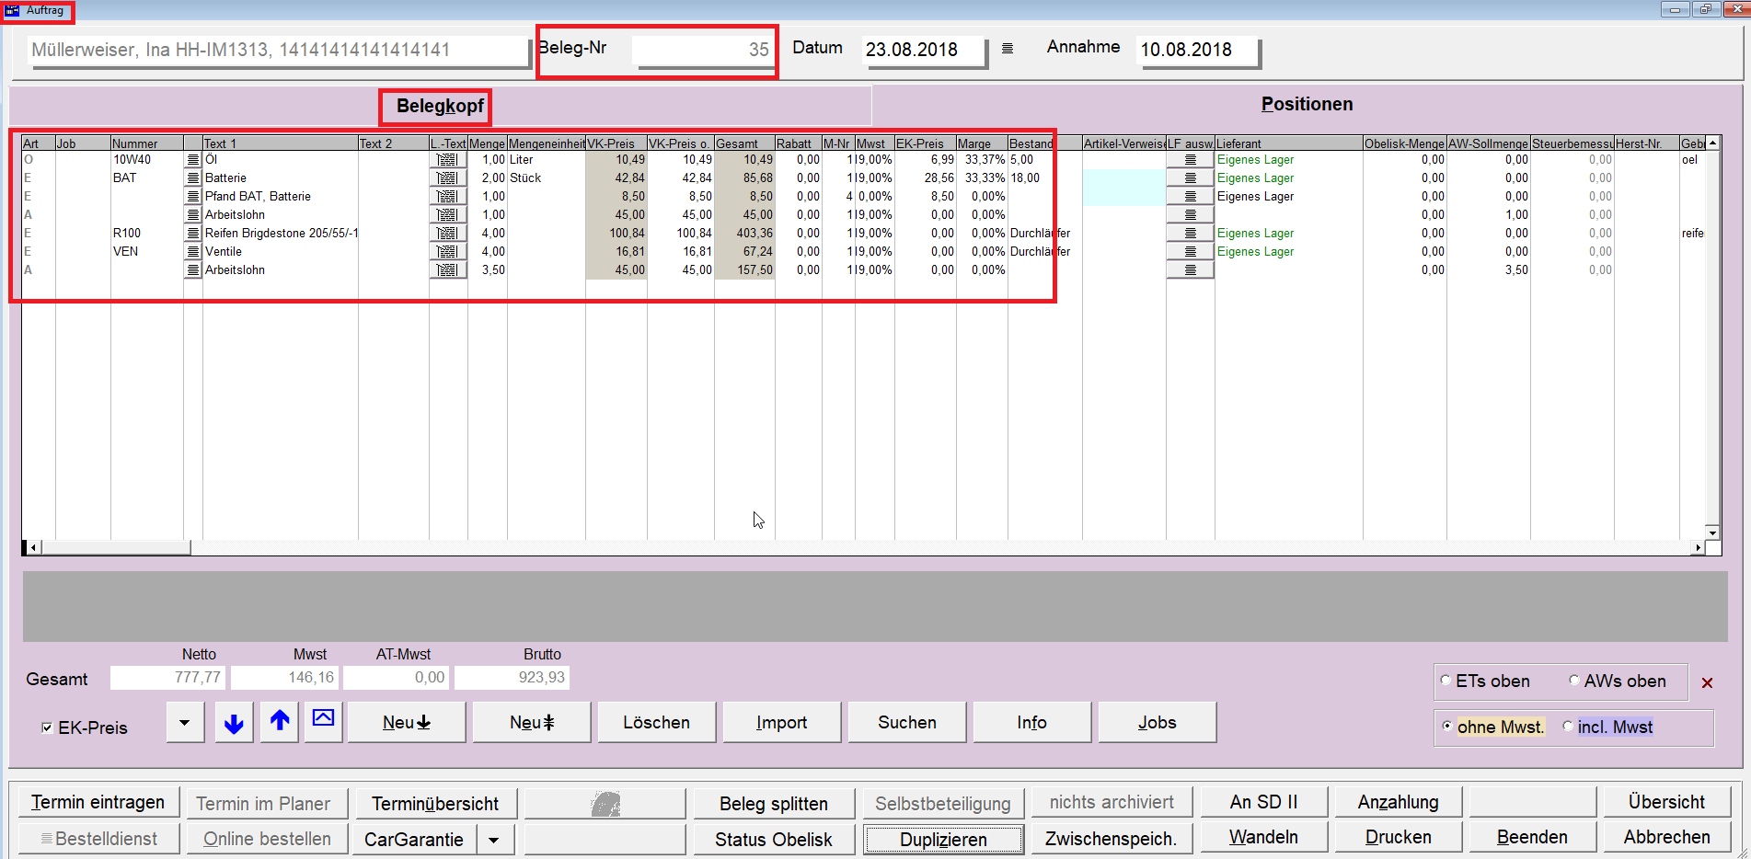Select the ETs oben radio button

pyautogui.click(x=1446, y=681)
